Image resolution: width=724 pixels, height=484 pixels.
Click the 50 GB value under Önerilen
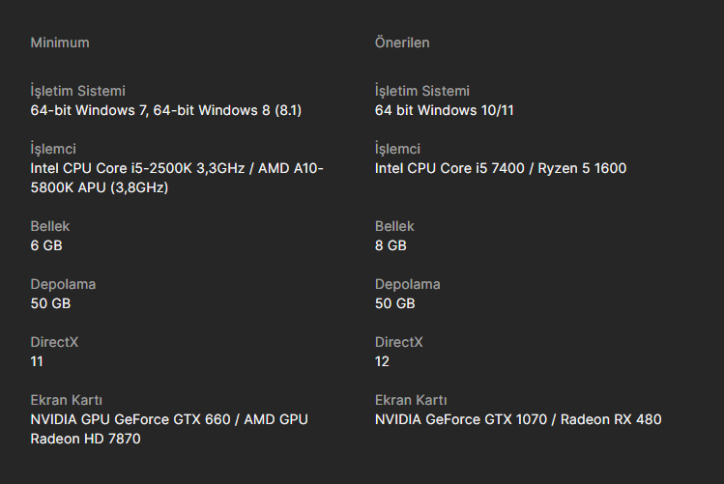pos(394,303)
